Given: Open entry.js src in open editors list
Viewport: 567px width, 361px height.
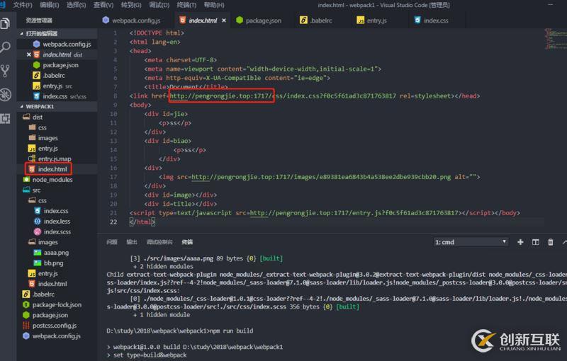Looking at the screenshot, I should pos(52,86).
